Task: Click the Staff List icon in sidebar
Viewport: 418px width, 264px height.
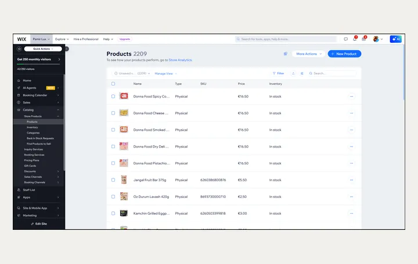Action: click(19, 190)
